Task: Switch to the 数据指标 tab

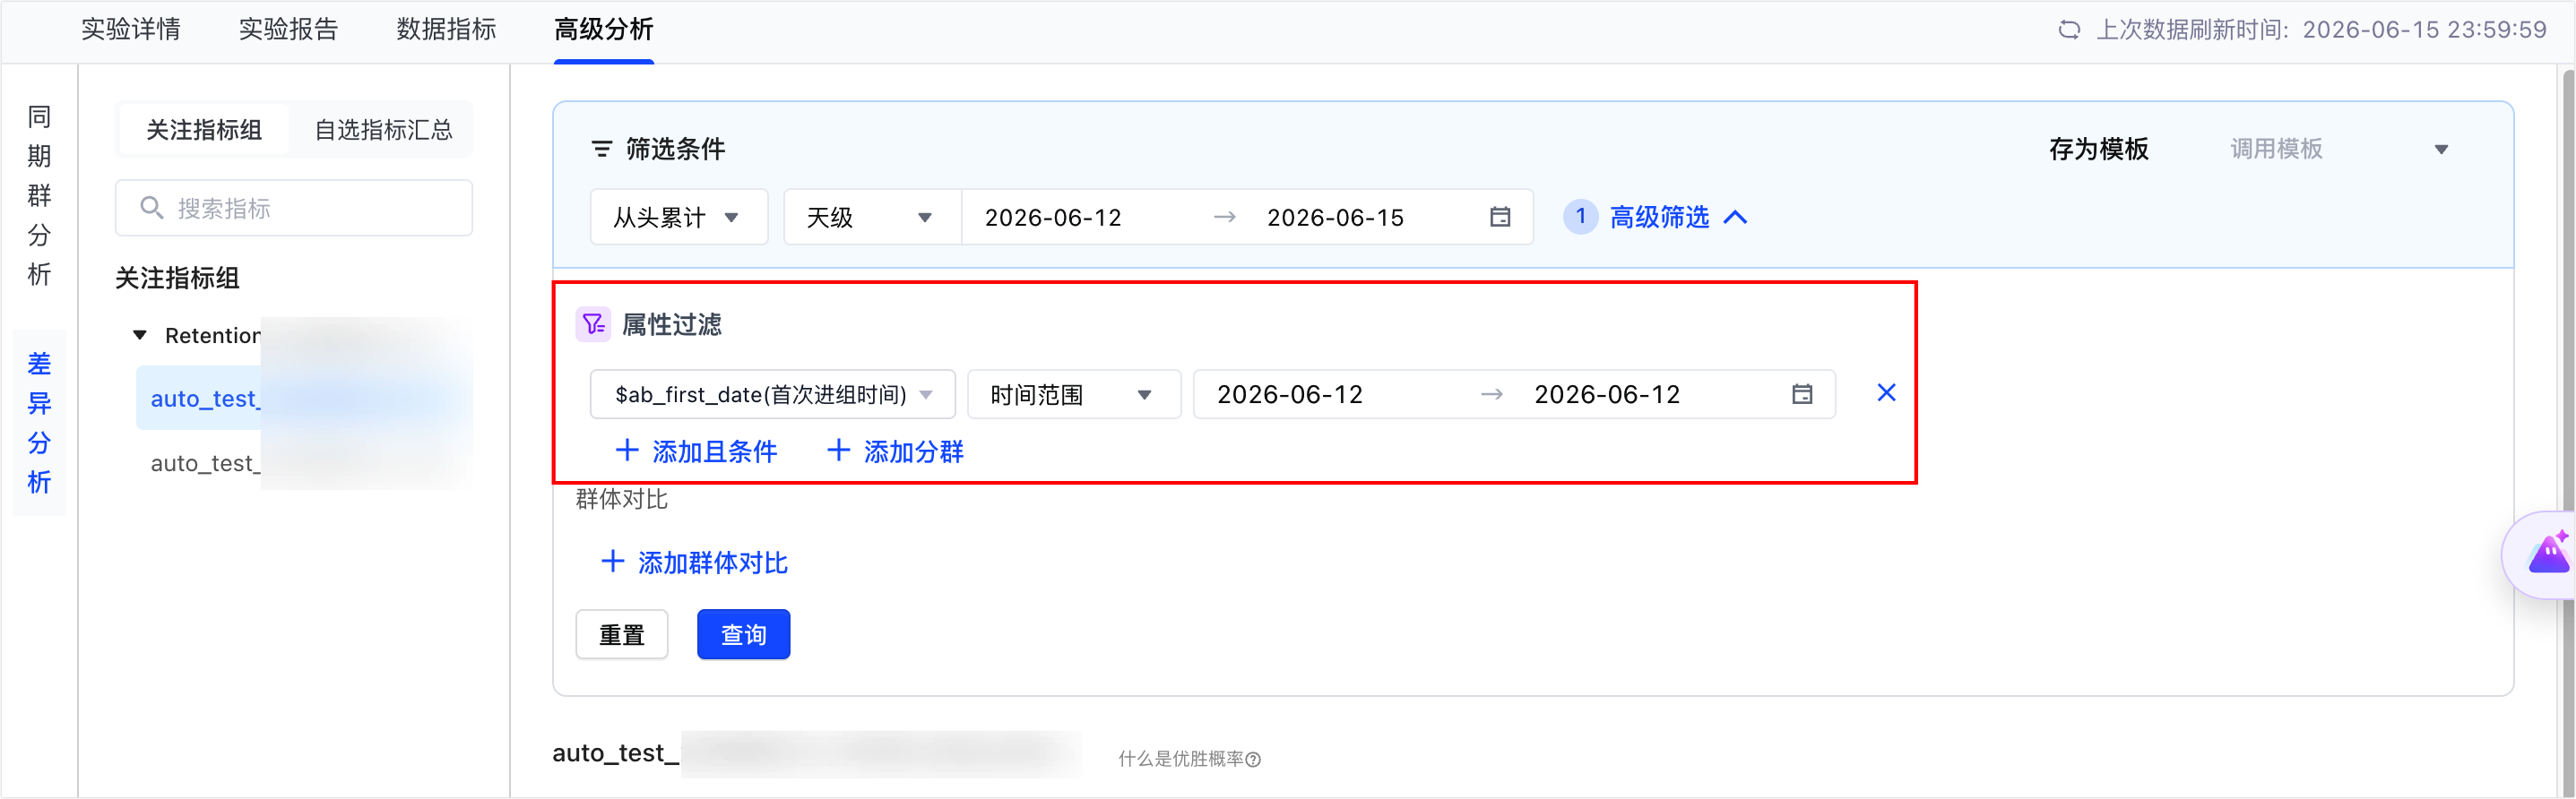Action: 446,30
